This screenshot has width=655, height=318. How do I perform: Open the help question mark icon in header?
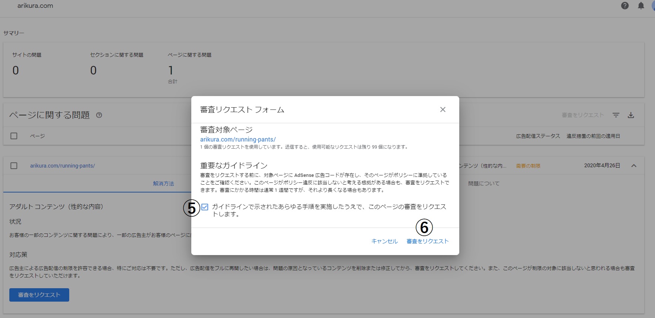click(625, 6)
